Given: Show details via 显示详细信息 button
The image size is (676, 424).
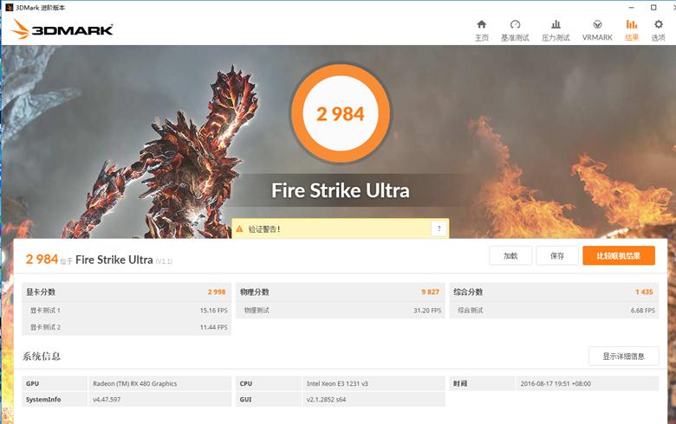Looking at the screenshot, I should pos(623,356).
